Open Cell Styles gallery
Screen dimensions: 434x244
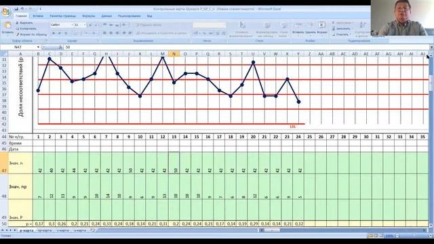pos(283,30)
